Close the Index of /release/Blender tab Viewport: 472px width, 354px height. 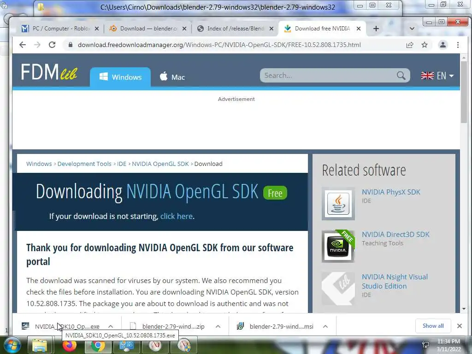point(271,29)
